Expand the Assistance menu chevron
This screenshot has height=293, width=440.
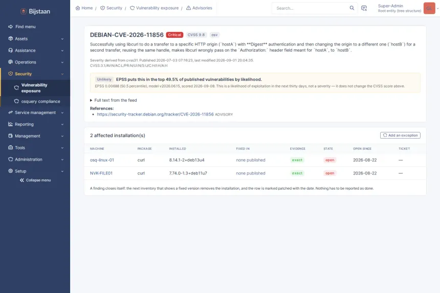(62, 51)
